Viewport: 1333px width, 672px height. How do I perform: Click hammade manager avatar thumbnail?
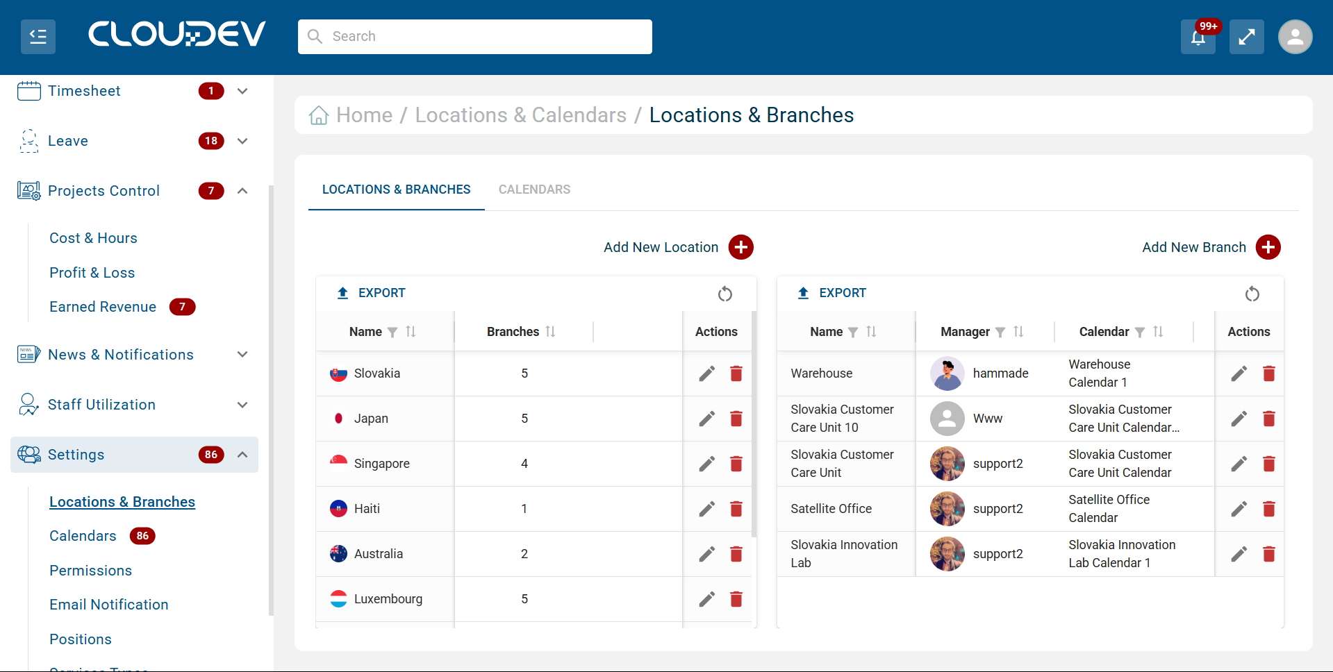947,373
